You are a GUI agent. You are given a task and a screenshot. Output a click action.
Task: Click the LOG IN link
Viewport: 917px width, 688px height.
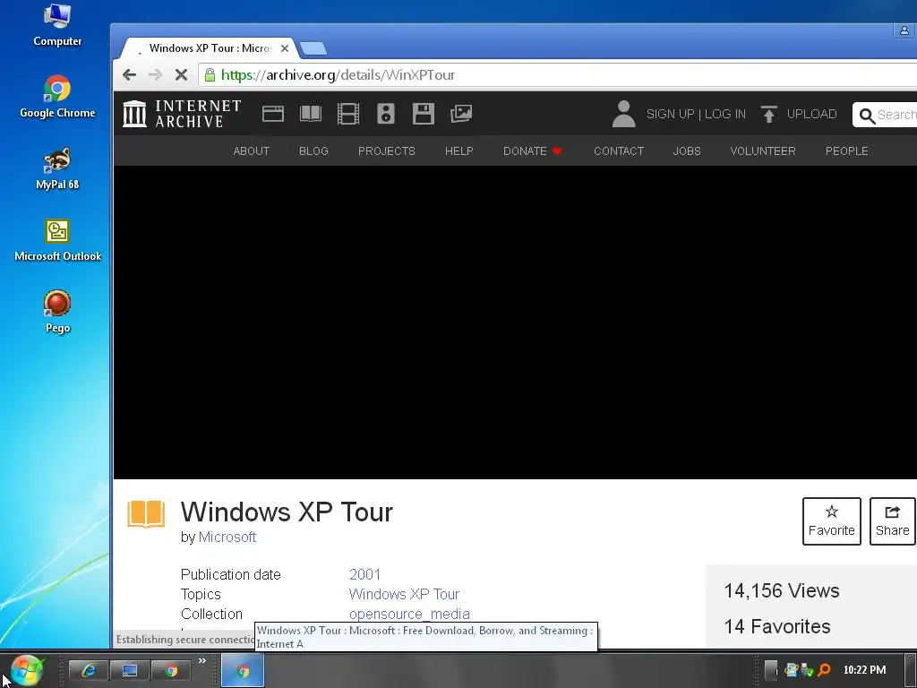tap(725, 114)
